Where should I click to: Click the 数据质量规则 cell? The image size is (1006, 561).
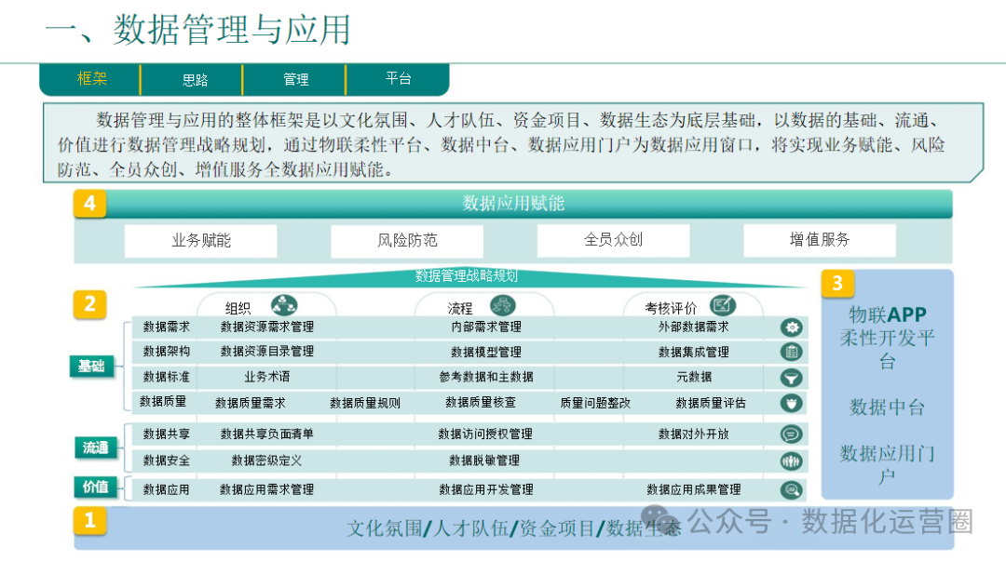365,403
